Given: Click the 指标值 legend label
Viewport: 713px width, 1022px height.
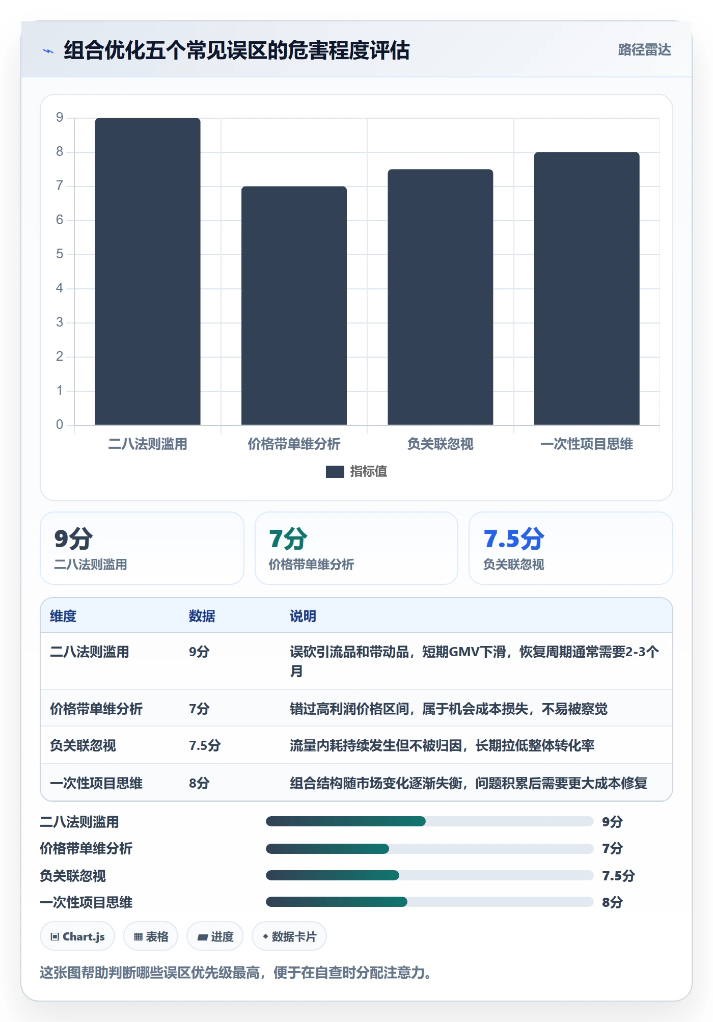Looking at the screenshot, I should 369,472.
